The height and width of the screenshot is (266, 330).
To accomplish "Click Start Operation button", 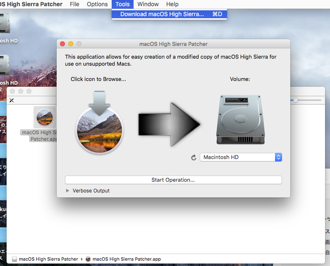I will pyautogui.click(x=173, y=180).
